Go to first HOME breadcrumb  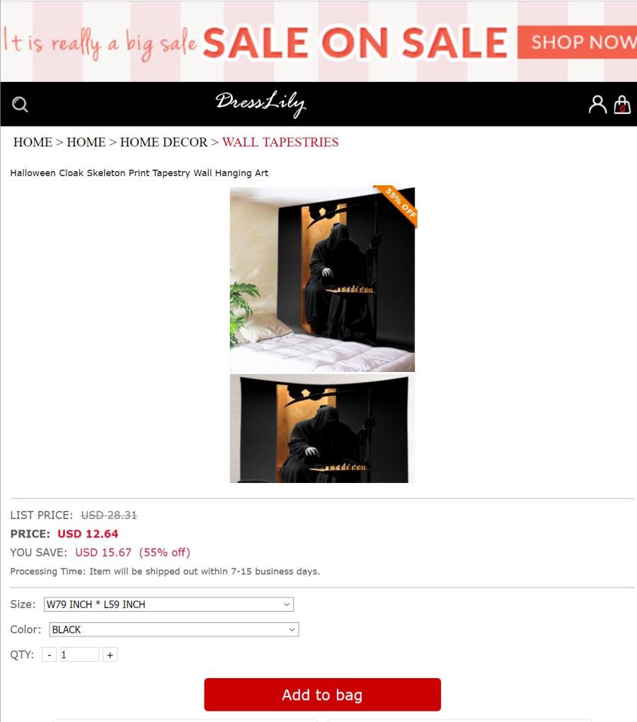(33, 142)
